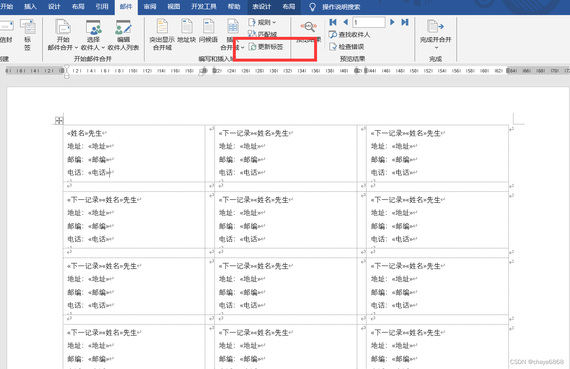Open the first Layout (布局) tab
Screen dimensions: 570x369
(x=78, y=7)
